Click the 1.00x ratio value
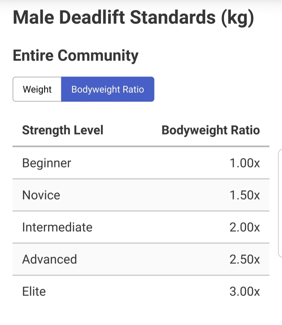This screenshot has height=325, width=282. [x=244, y=163]
